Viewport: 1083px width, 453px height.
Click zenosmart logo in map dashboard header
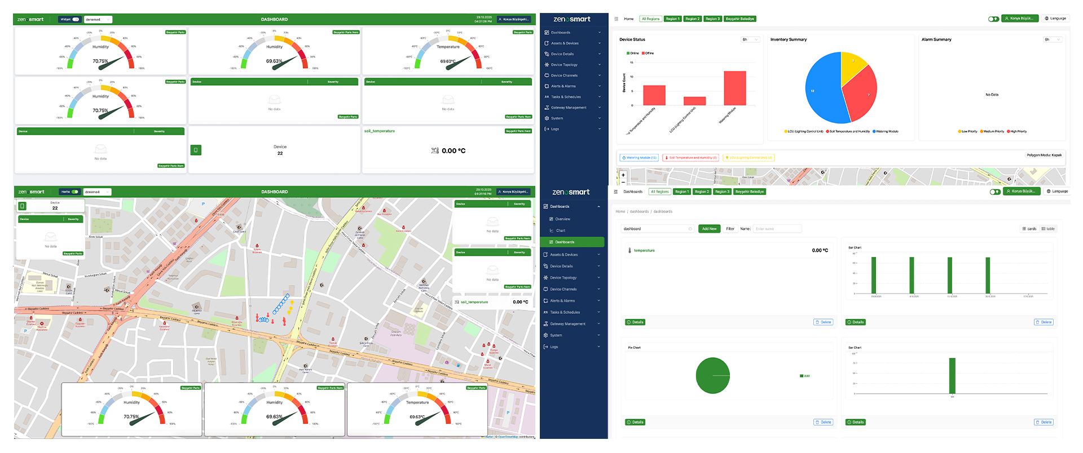point(31,192)
